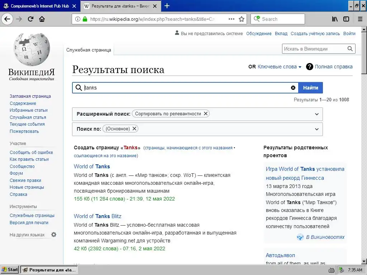Click the Wikinews icon beside В Викиновостях
Viewport: 367px width, 275px height.
(x=300, y=237)
